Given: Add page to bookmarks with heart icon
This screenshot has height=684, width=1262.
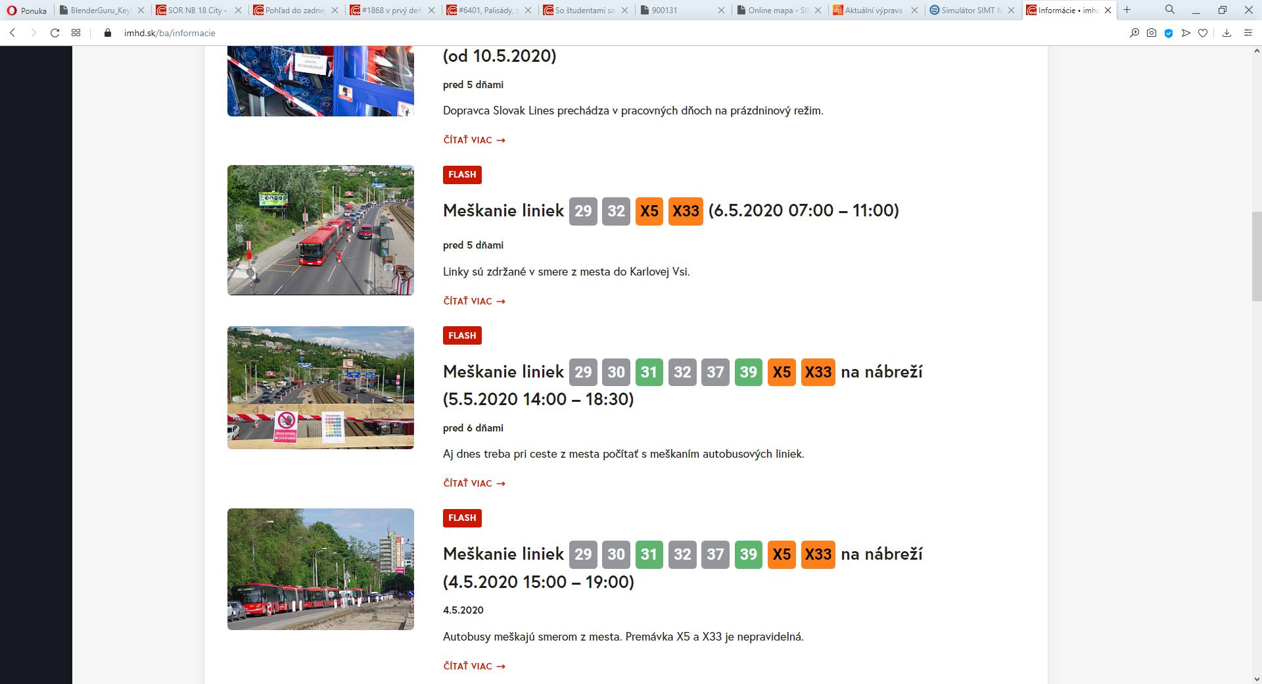Looking at the screenshot, I should (1203, 33).
